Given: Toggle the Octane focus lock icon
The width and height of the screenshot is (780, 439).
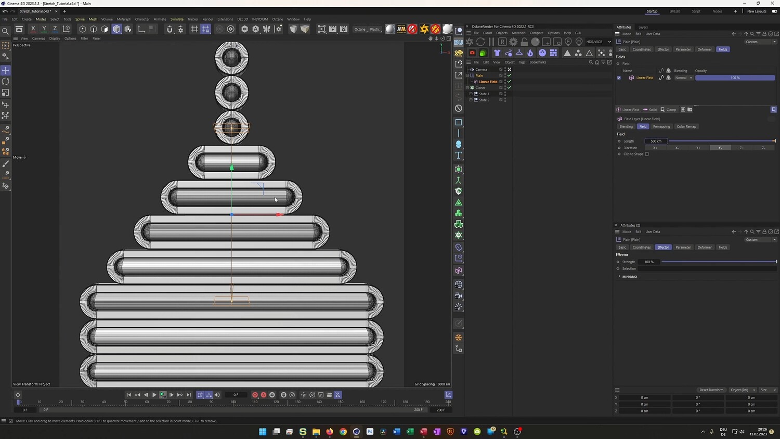Looking at the screenshot, I should coord(524,42).
